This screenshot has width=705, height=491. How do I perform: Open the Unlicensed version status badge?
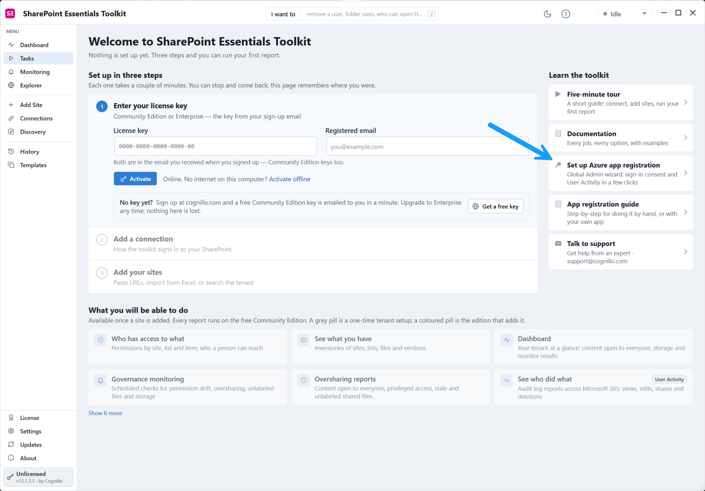pyautogui.click(x=38, y=477)
